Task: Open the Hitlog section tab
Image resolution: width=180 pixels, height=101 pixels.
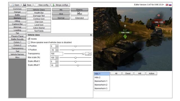Action: pyautogui.click(x=17, y=21)
